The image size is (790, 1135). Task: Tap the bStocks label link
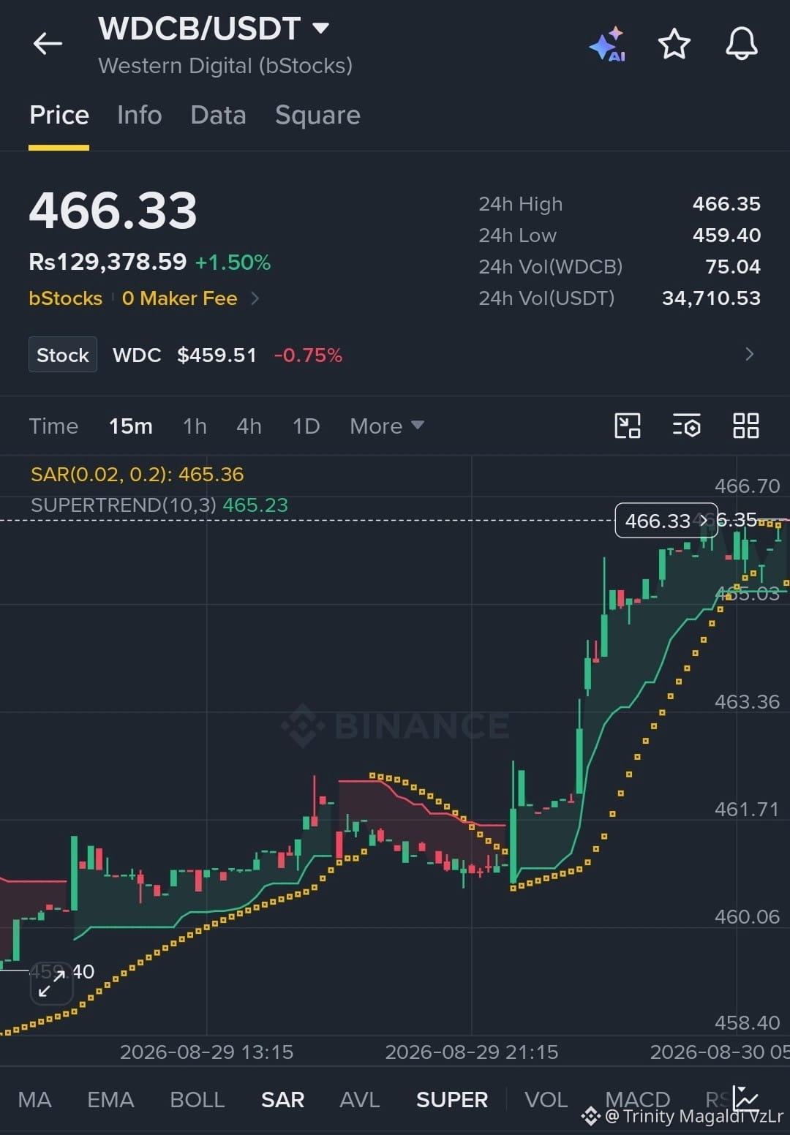click(x=65, y=298)
